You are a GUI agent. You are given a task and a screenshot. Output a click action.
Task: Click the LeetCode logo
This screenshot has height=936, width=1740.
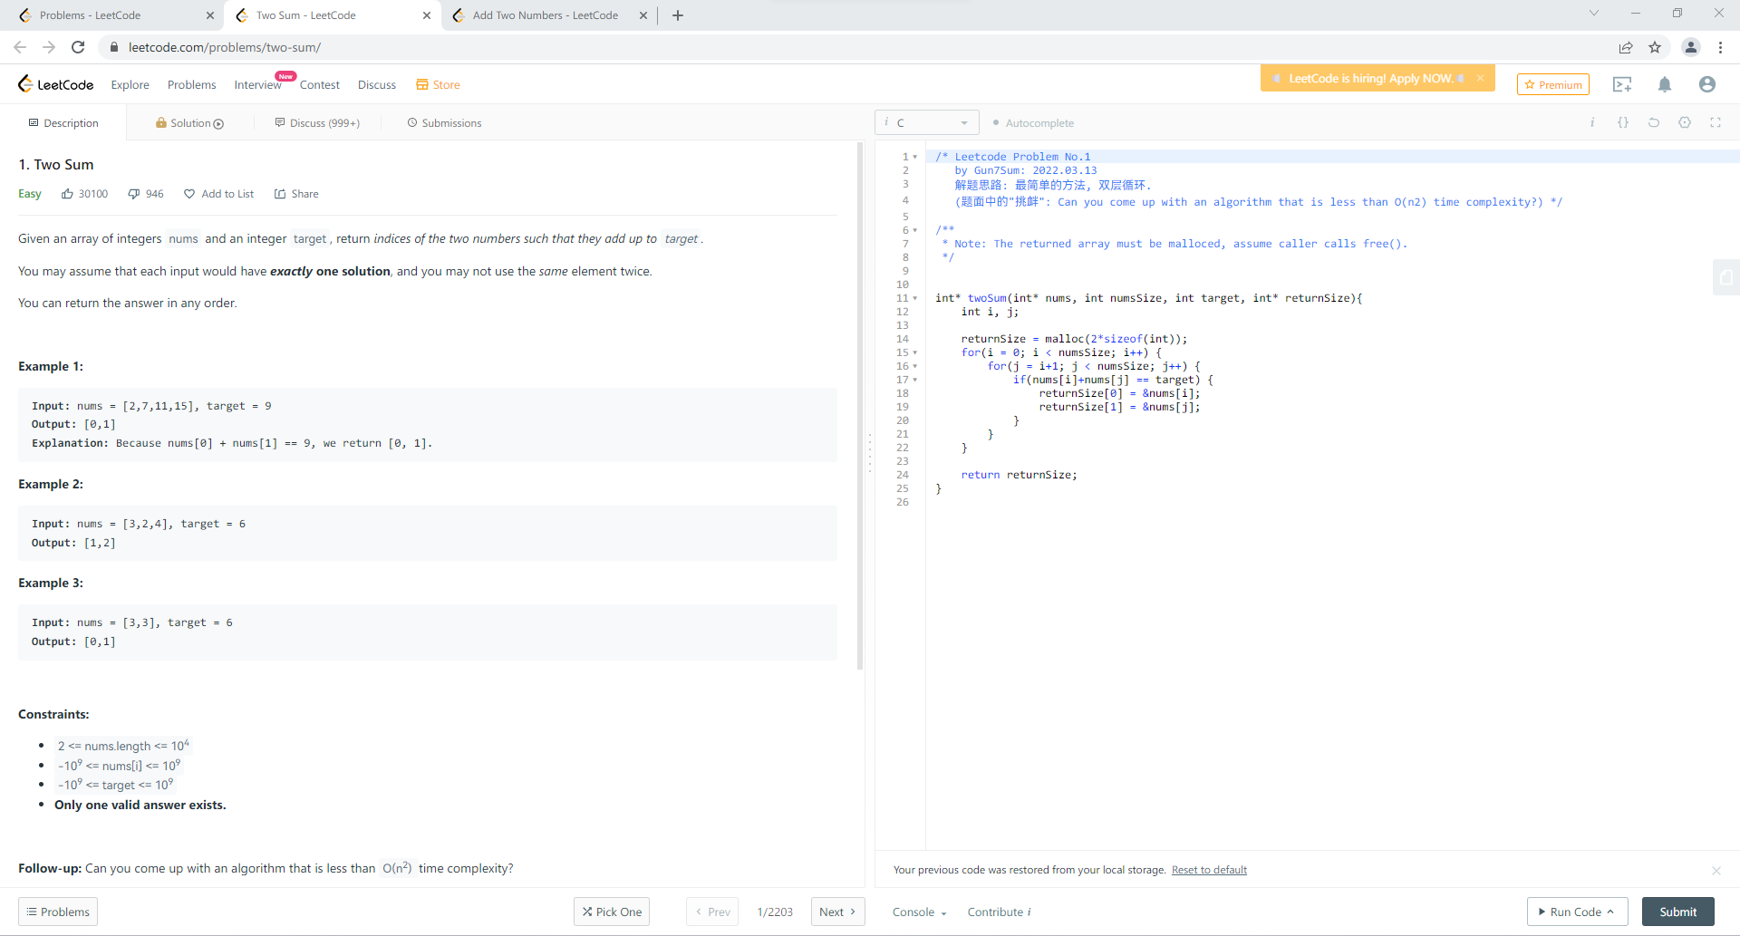coord(56,84)
